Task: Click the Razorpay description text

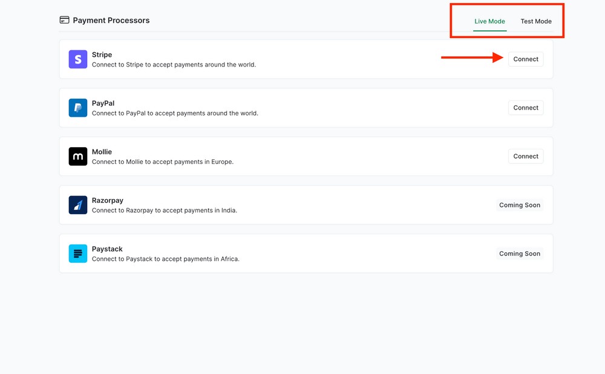Action: (163, 210)
